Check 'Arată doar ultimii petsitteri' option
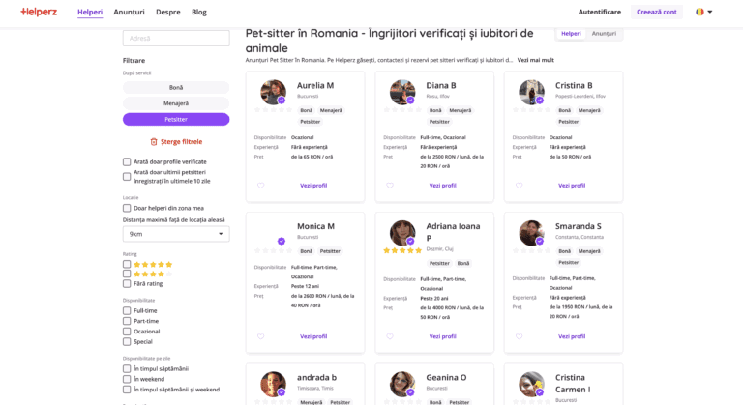Screen dimensions: 743x405 pyautogui.click(x=127, y=177)
